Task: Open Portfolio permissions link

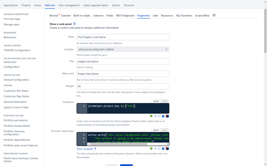Action: 16,121
